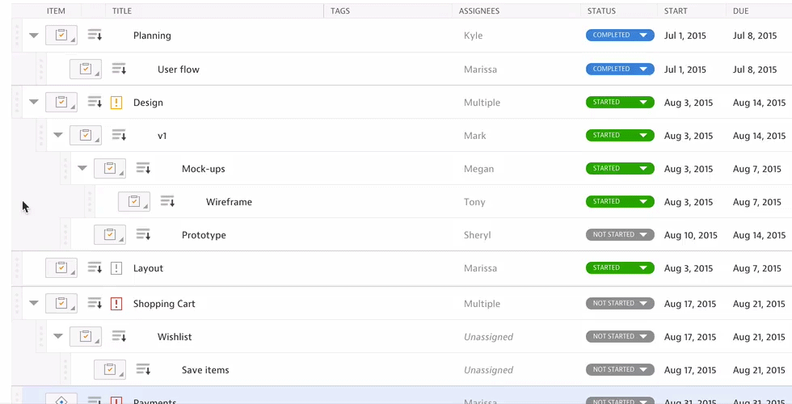Click the task type icon for Mock-ups
This screenshot has width=792, height=404.
110,169
